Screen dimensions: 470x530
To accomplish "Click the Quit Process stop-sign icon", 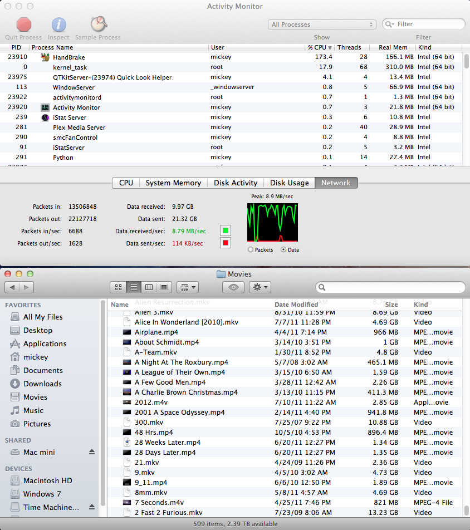I will tap(24, 24).
